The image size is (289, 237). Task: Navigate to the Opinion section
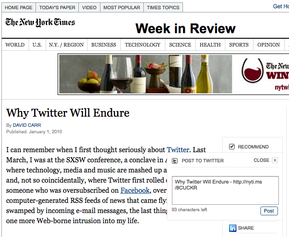268,45
